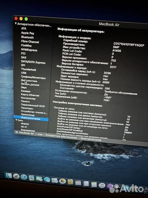Click Требуется обслуживание status text

(x=121, y=93)
